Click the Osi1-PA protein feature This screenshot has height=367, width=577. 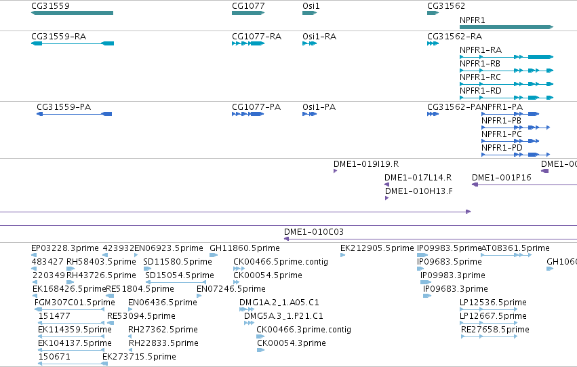309,114
